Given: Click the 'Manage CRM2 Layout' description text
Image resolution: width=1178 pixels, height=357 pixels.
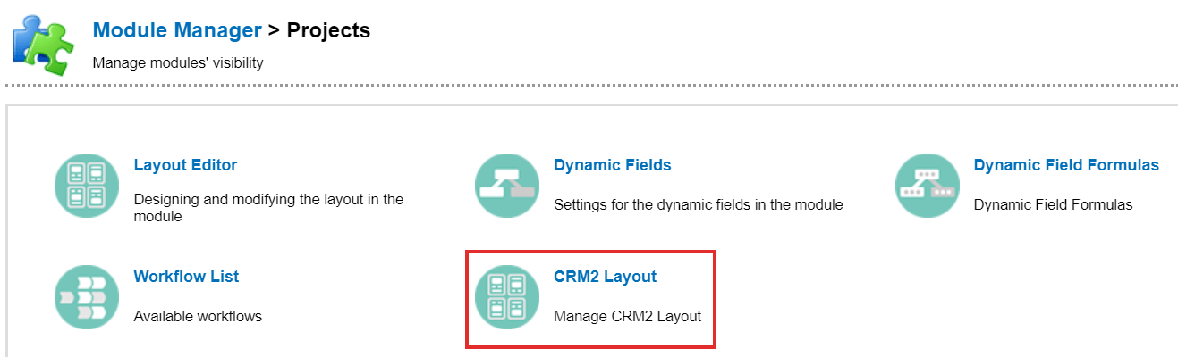Looking at the screenshot, I should click(628, 316).
